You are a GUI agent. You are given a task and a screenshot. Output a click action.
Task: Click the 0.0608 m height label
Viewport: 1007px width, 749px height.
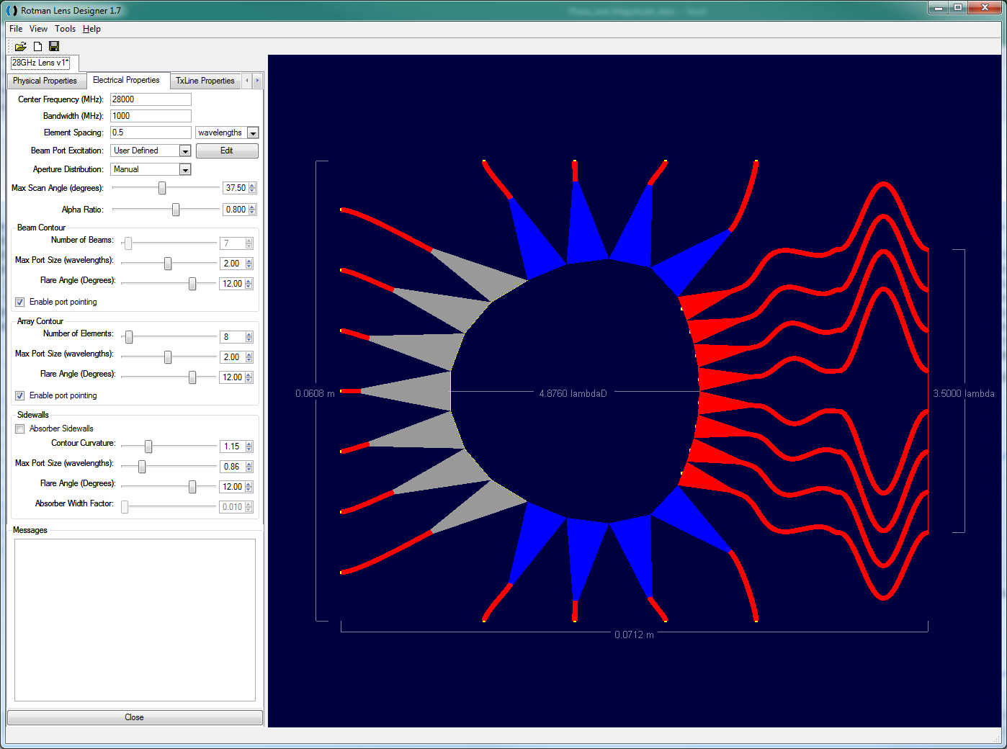[315, 393]
